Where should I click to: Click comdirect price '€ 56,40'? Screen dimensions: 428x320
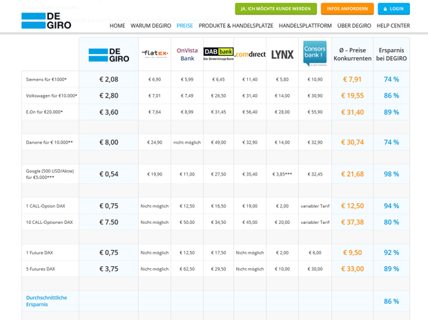pyautogui.click(x=250, y=112)
